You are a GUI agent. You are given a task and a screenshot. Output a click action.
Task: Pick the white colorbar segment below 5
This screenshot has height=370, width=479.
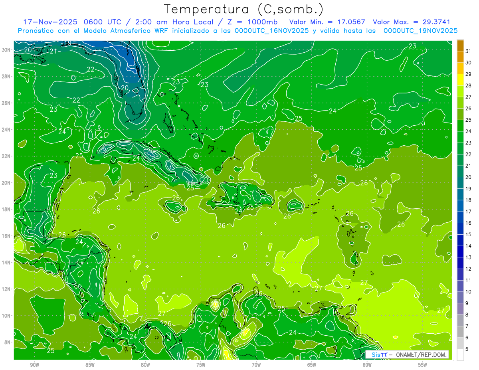coord(460,355)
